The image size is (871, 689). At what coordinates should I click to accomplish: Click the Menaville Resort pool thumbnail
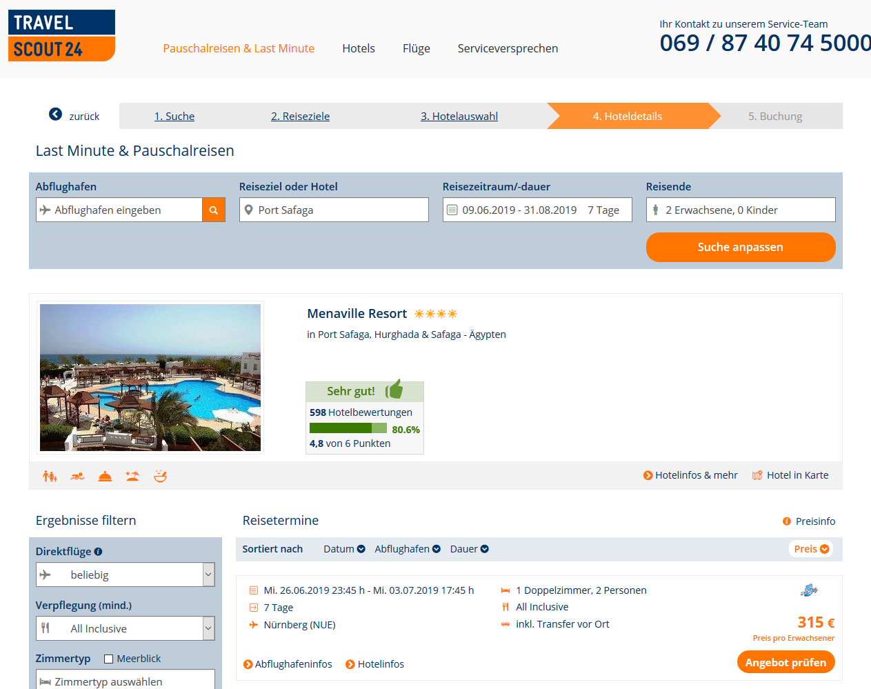pos(150,377)
